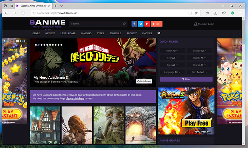Click the right Pokemon Mega ad banner

click(229, 81)
